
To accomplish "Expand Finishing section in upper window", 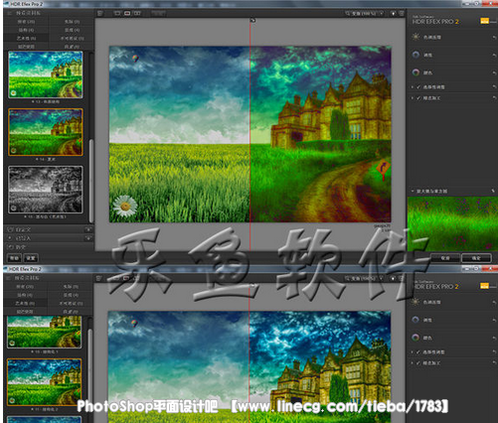I will coord(413,98).
